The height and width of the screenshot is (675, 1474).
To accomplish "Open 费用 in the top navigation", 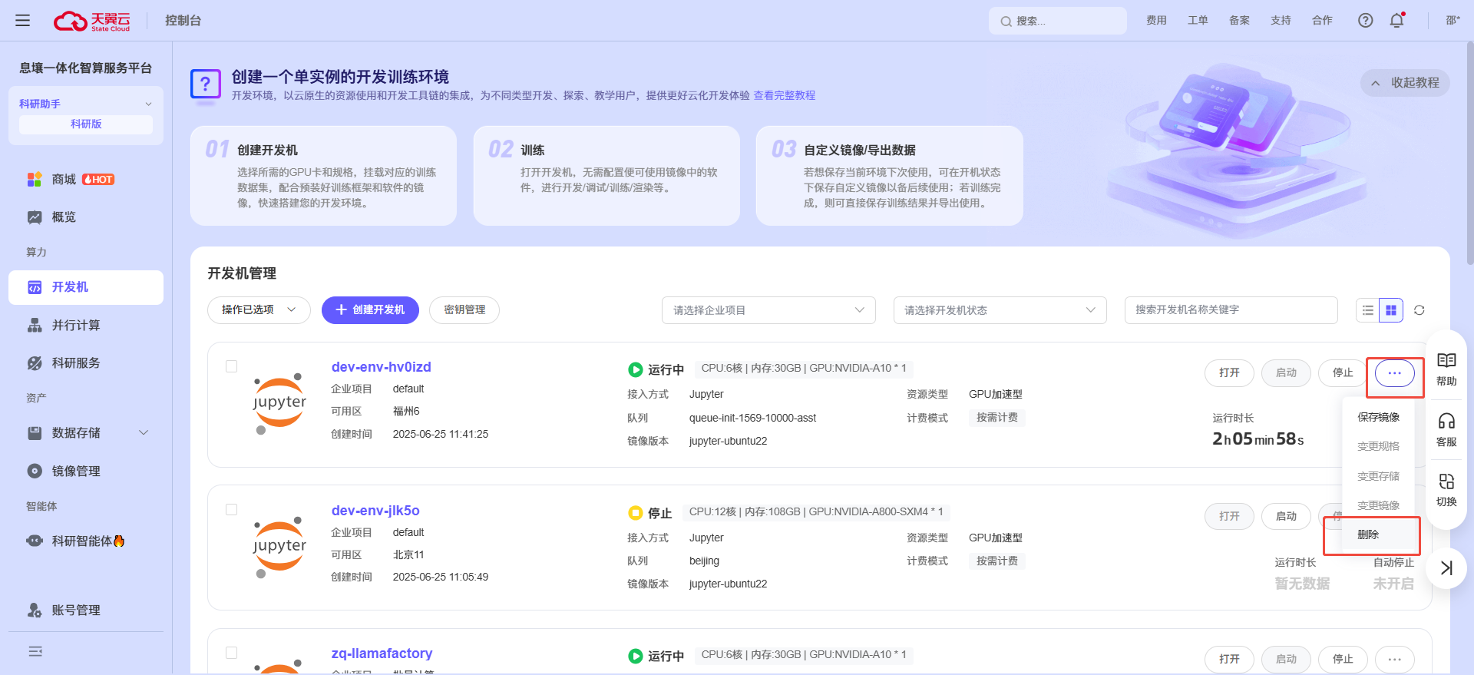I will pos(1156,21).
